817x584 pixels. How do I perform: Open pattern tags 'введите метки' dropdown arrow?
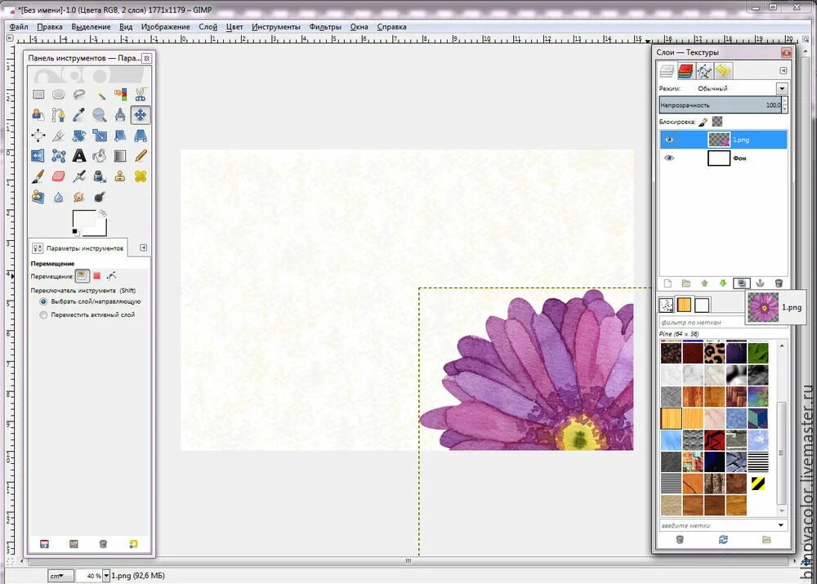point(780,525)
